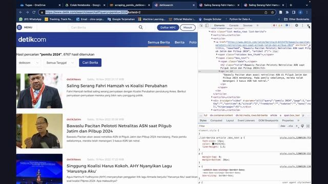The image size is (328, 184).
Task: Reload the current page
Action: pyautogui.click(x=34, y=12)
